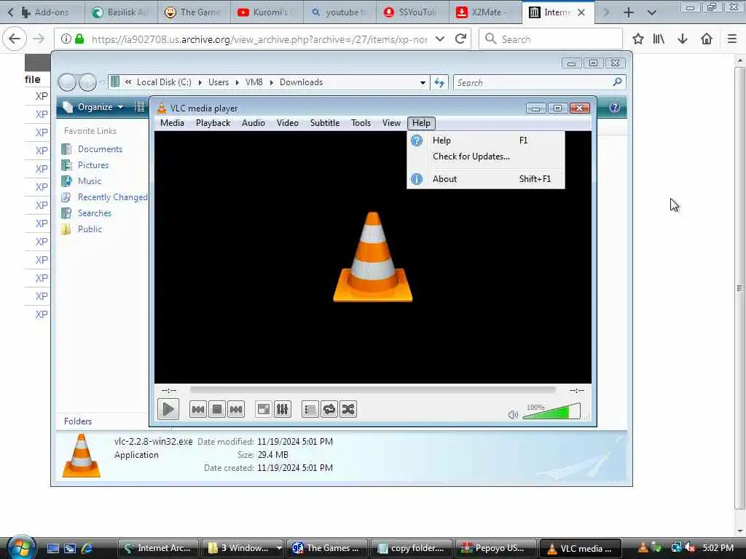Switch to X2Mate tab
The width and height of the screenshot is (746, 559).
tap(485, 12)
